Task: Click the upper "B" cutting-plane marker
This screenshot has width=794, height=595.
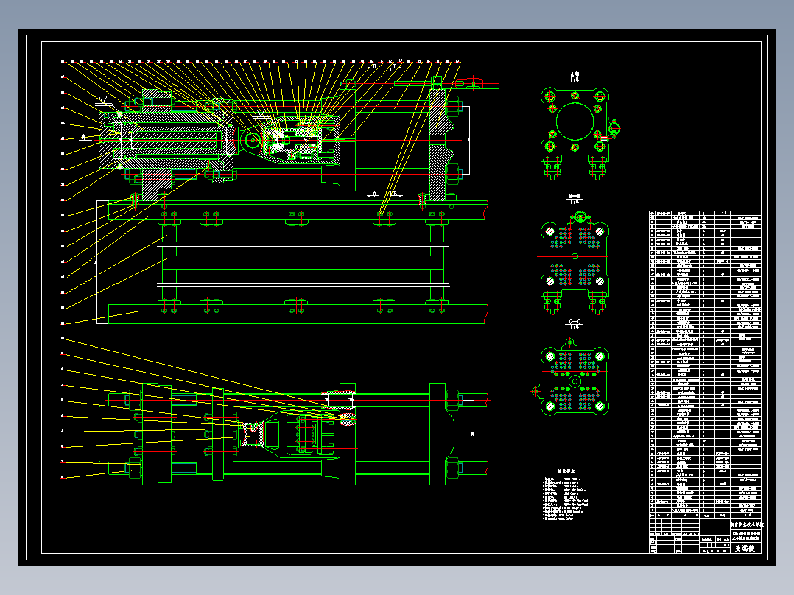Action: pyautogui.click(x=396, y=66)
